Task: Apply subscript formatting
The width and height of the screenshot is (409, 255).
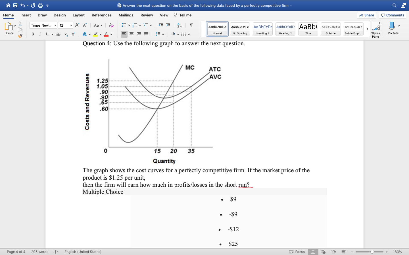Action: (x=66, y=34)
